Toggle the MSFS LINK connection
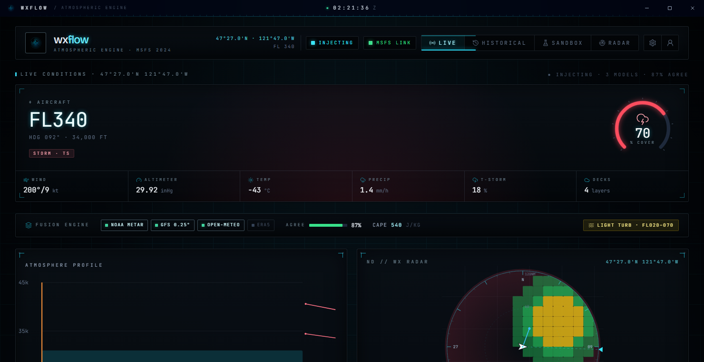 coord(390,43)
